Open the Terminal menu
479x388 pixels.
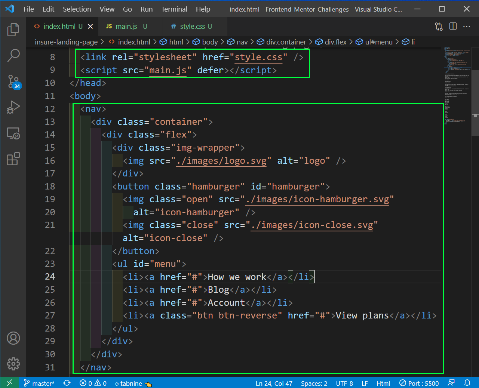[x=174, y=9]
